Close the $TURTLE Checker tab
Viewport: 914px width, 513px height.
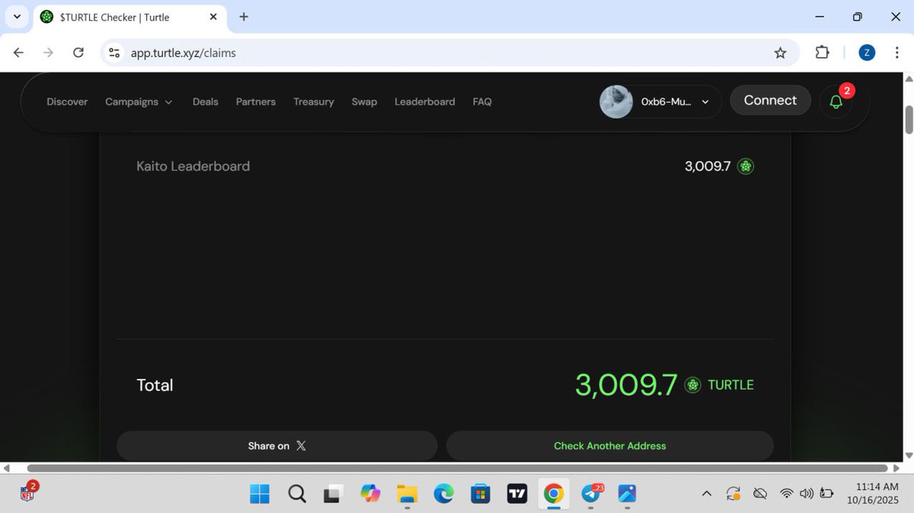(x=213, y=17)
